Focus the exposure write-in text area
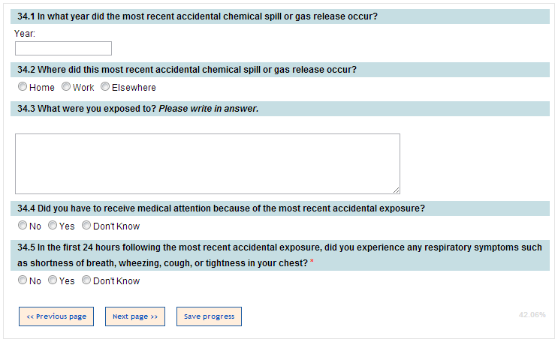The height and width of the screenshot is (342, 558). (x=207, y=163)
